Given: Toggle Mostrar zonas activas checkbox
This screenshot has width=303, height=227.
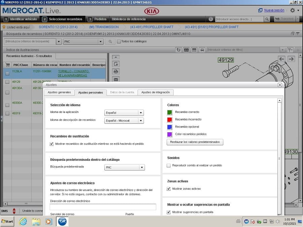Looking at the screenshot, I should [x=169, y=189].
